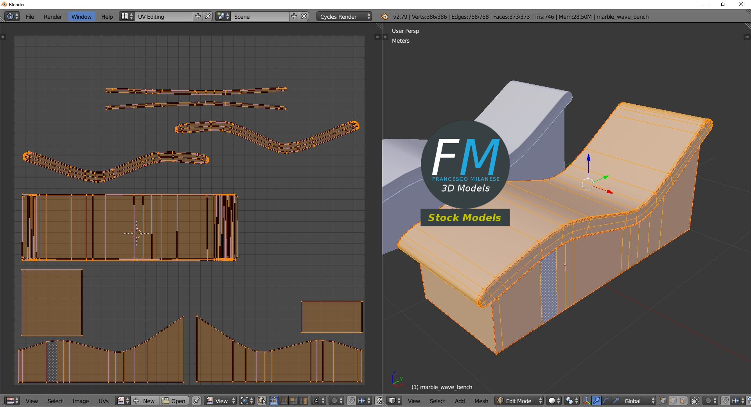Click Open to load an image
Image resolution: width=751 pixels, height=407 pixels.
(x=174, y=401)
